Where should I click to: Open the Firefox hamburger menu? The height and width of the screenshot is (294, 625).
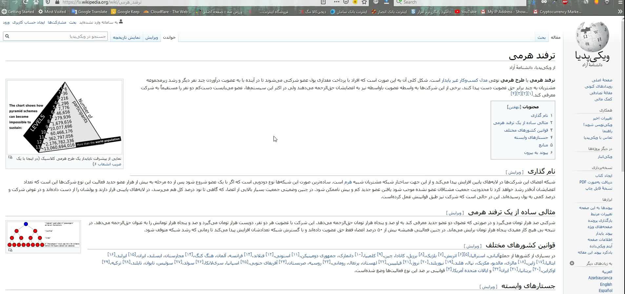tap(620, 2)
